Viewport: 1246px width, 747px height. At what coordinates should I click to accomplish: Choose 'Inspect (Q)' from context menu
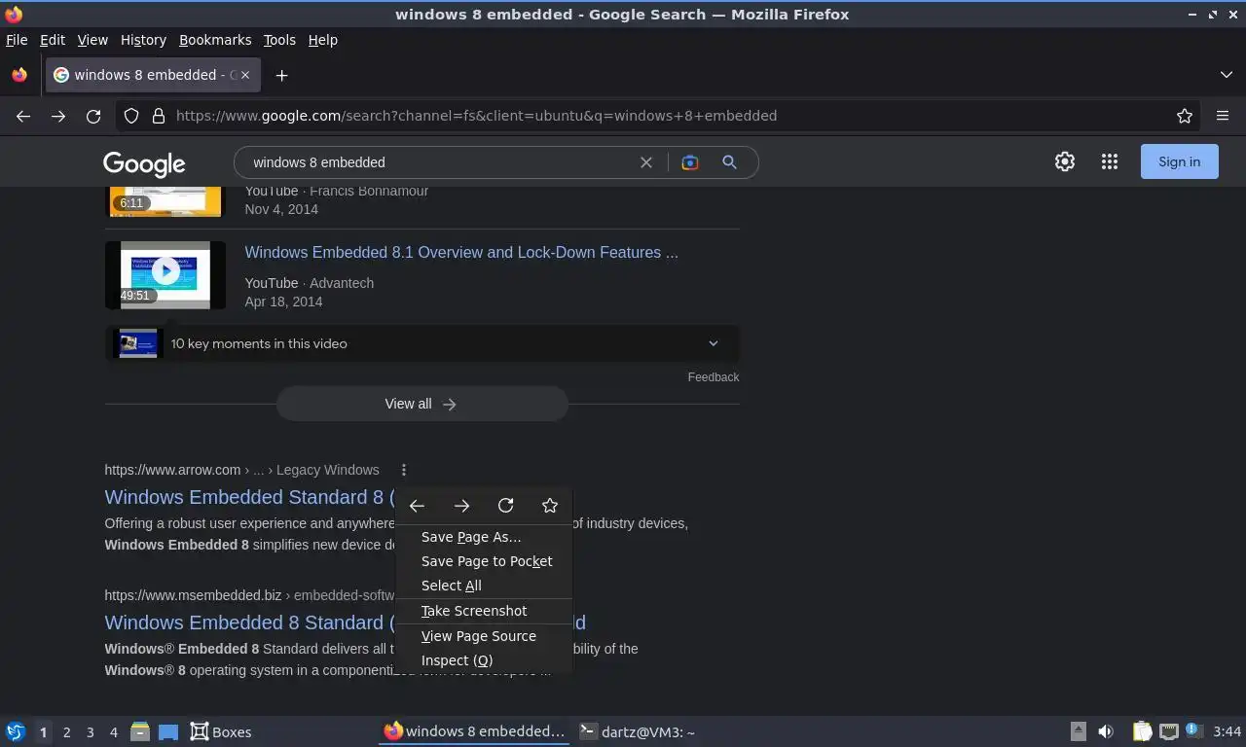point(484,660)
